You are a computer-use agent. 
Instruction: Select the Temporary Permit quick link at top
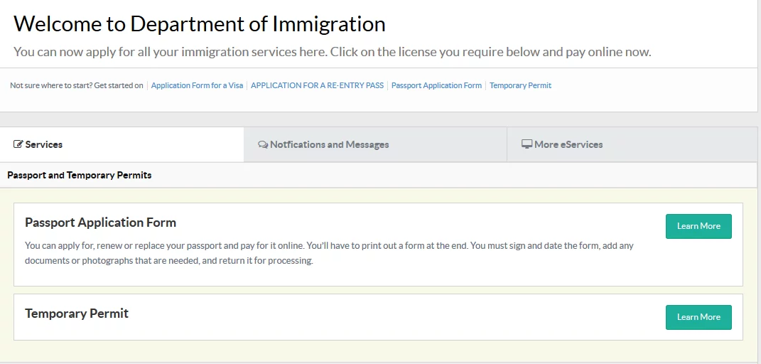pos(520,85)
